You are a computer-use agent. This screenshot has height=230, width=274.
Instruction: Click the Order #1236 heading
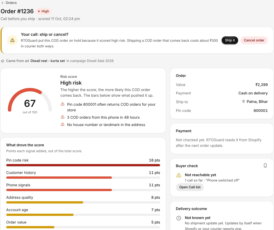(x=17, y=11)
